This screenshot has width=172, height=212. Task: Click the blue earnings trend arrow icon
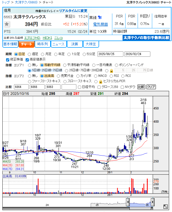pyautogui.click(x=100, y=17)
